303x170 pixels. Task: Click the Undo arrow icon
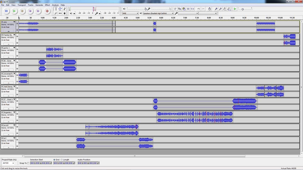coord(198,9)
